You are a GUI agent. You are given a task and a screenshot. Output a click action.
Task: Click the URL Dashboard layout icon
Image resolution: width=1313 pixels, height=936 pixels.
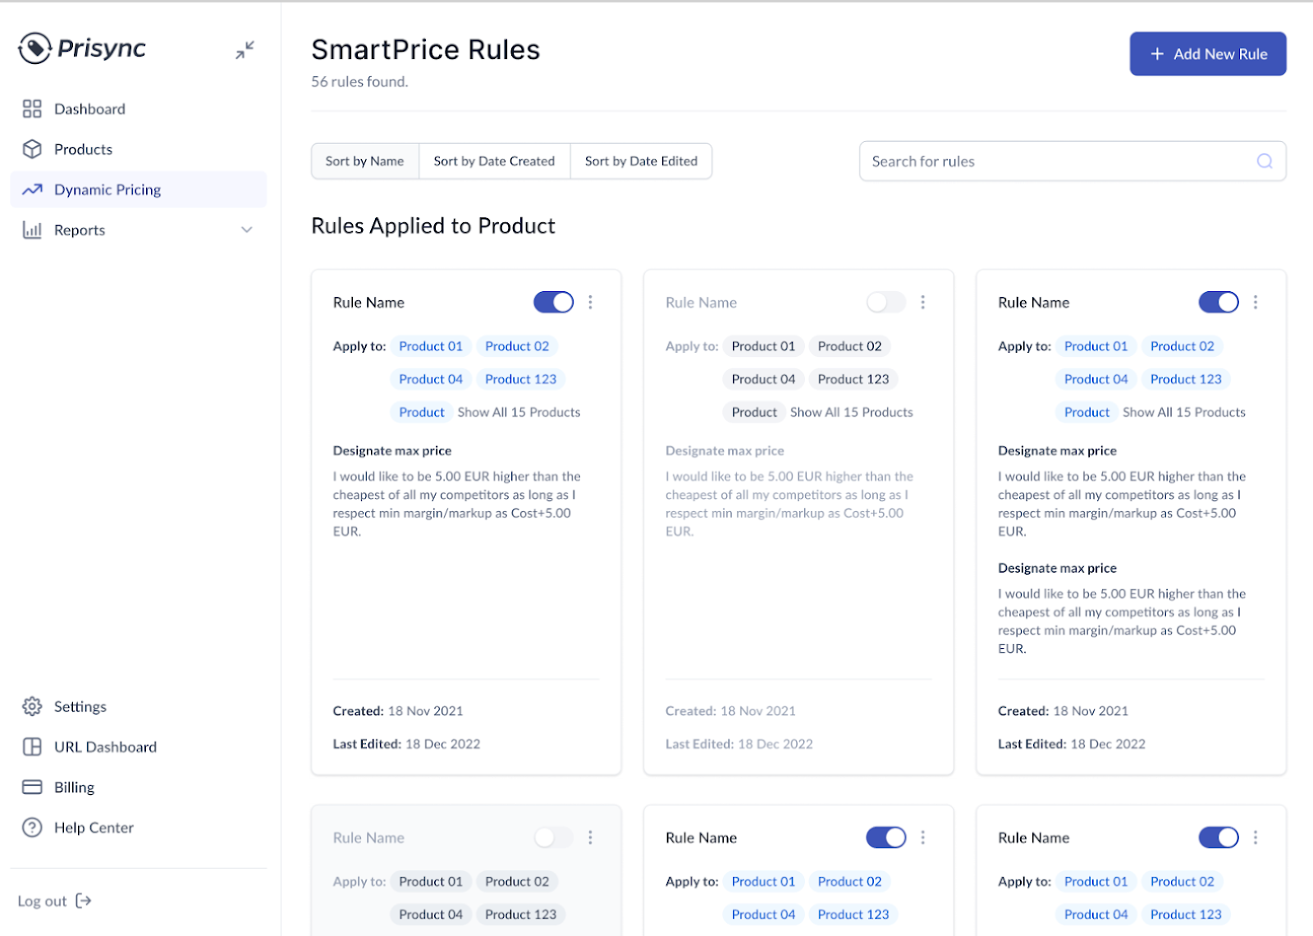click(x=32, y=747)
